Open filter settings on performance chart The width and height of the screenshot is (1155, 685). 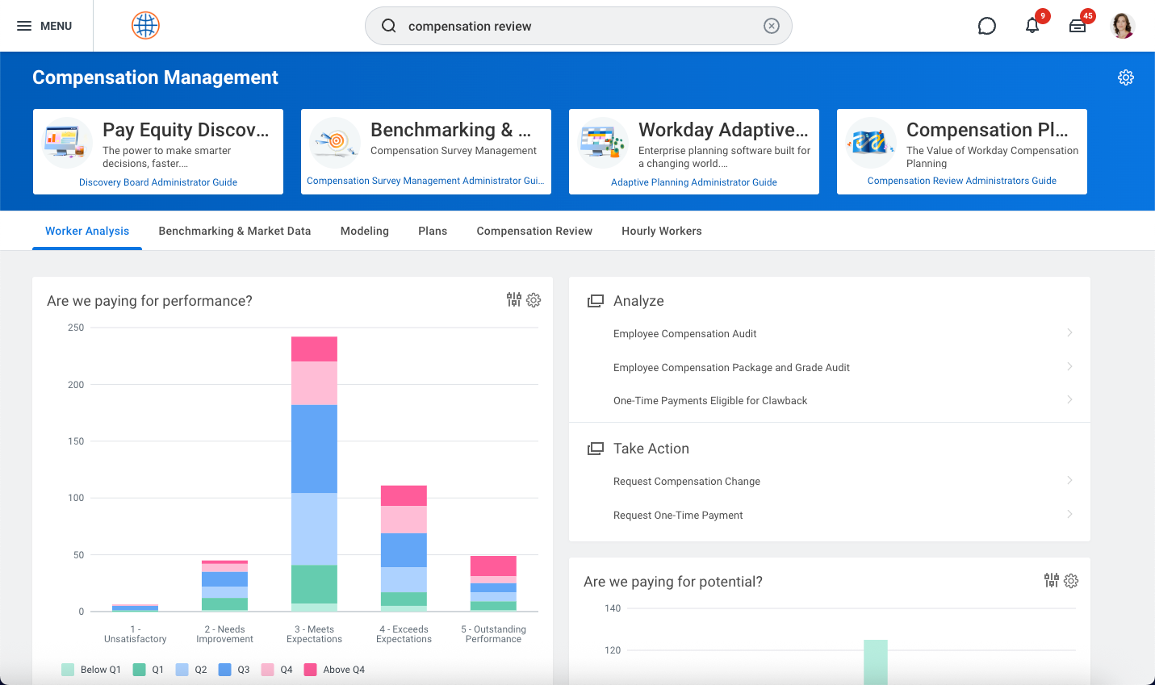click(513, 299)
